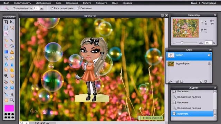The image size is (221, 124).
Task: Click the Вход link
Action: pyautogui.click(x=194, y=3)
